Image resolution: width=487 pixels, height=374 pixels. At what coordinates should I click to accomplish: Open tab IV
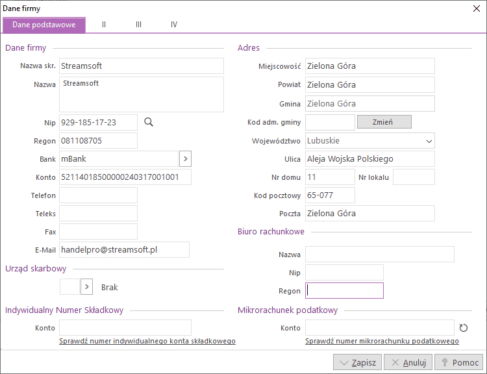pos(174,25)
